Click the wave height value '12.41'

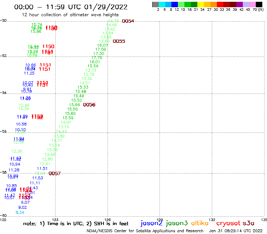pos(45,164)
